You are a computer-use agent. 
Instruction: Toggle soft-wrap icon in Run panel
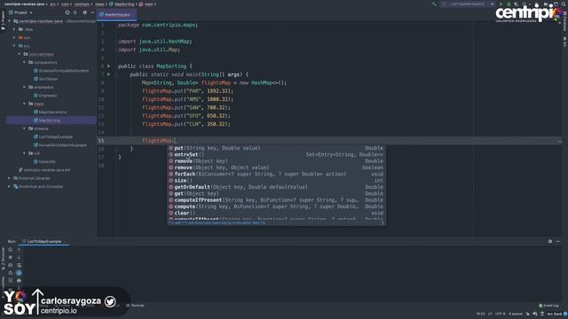(x=19, y=265)
